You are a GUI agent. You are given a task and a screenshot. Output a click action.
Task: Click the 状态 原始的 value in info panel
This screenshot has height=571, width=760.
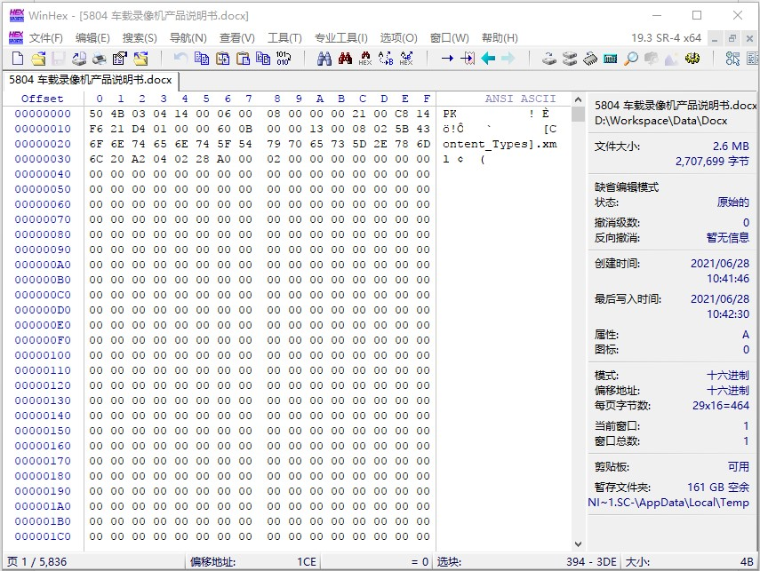click(x=732, y=202)
